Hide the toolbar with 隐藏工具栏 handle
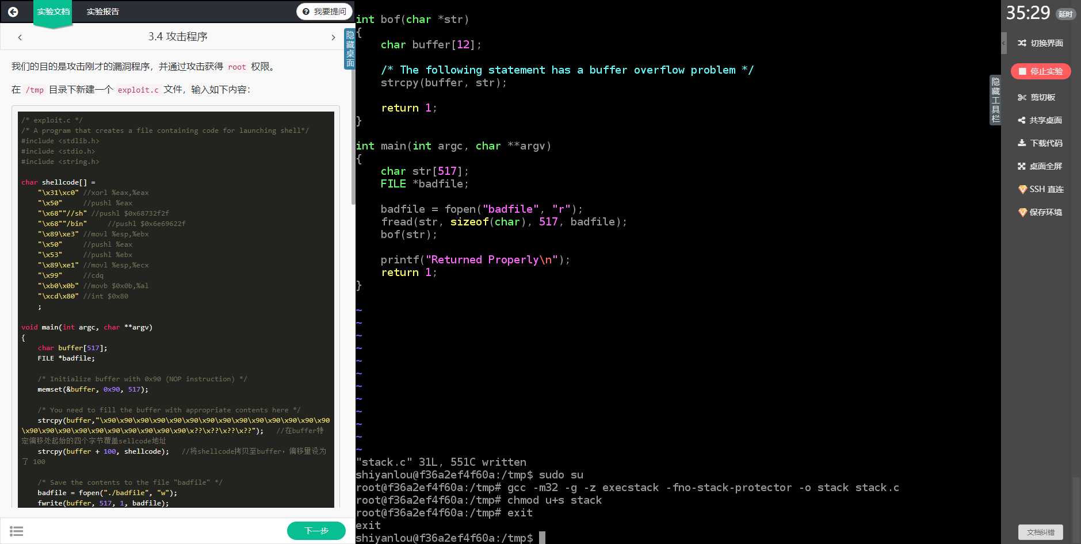Viewport: 1081px width, 544px height. click(995, 100)
